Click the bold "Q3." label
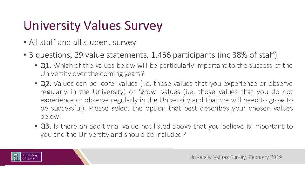This screenshot has height=171, width=305. coord(46,126)
